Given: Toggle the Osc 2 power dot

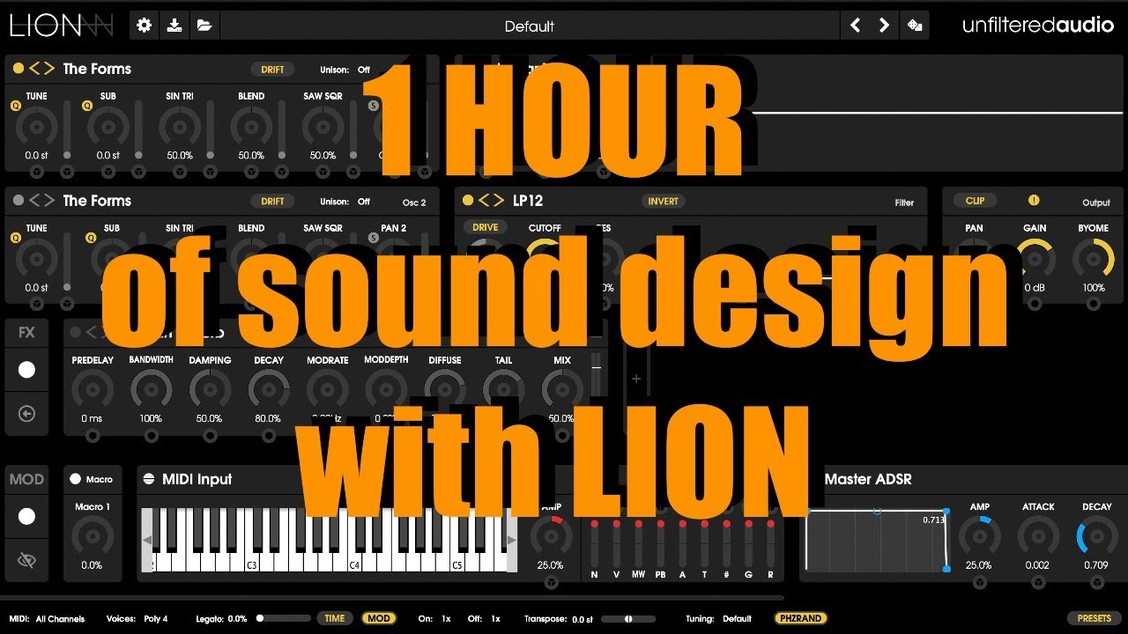Looking at the screenshot, I should click(x=18, y=200).
